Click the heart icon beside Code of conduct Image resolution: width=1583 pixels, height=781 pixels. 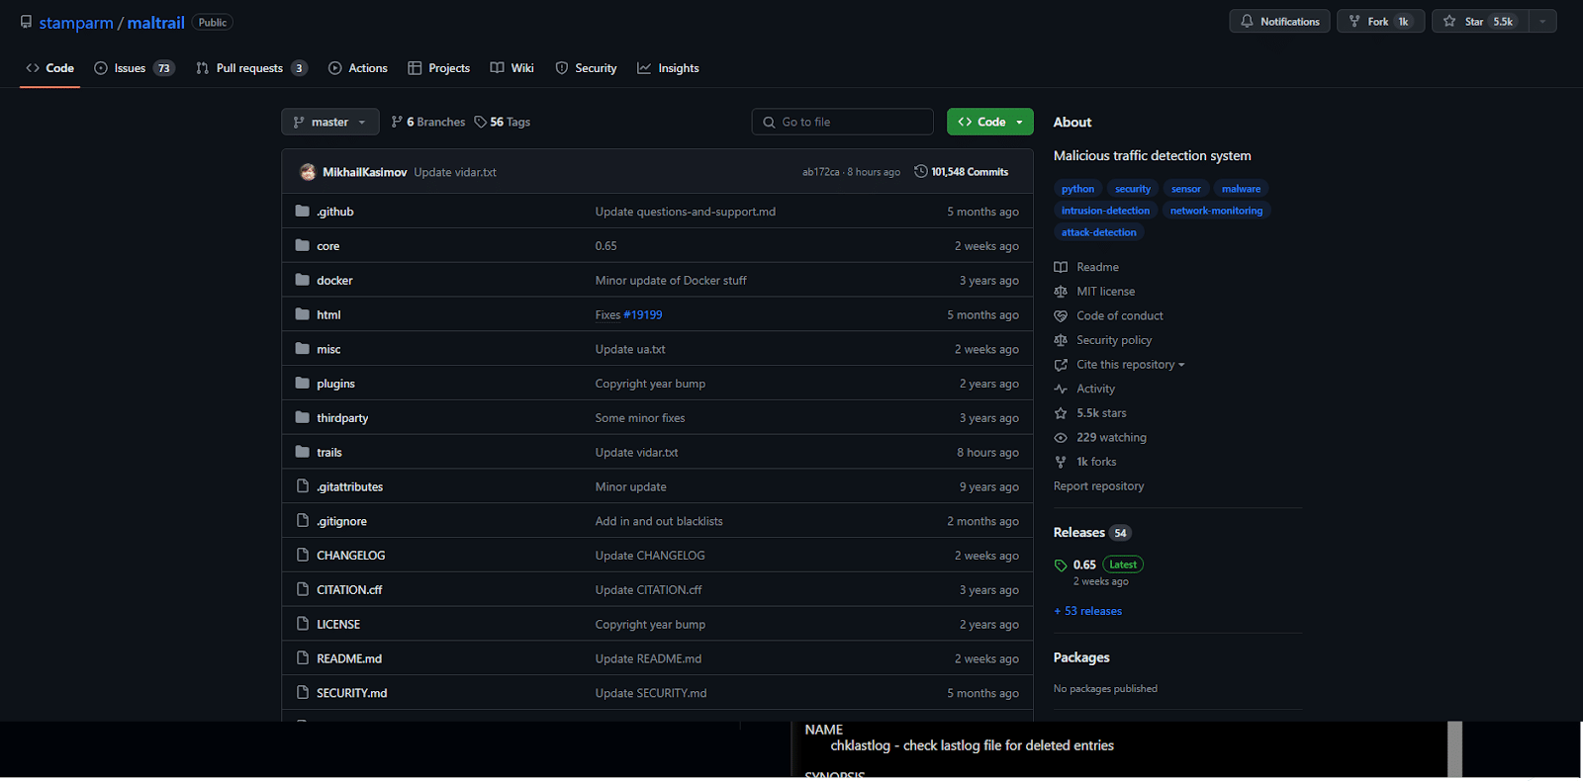point(1061,315)
